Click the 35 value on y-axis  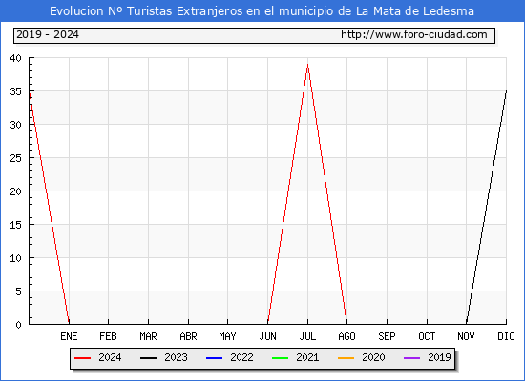pos(15,91)
